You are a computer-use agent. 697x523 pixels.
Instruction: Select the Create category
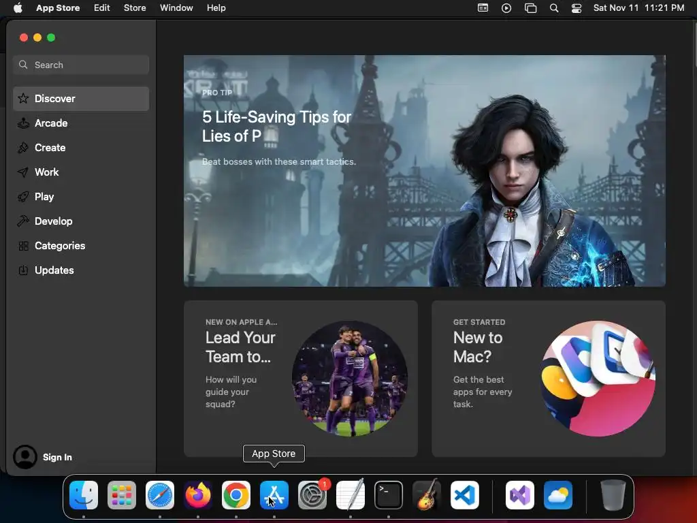click(81, 148)
